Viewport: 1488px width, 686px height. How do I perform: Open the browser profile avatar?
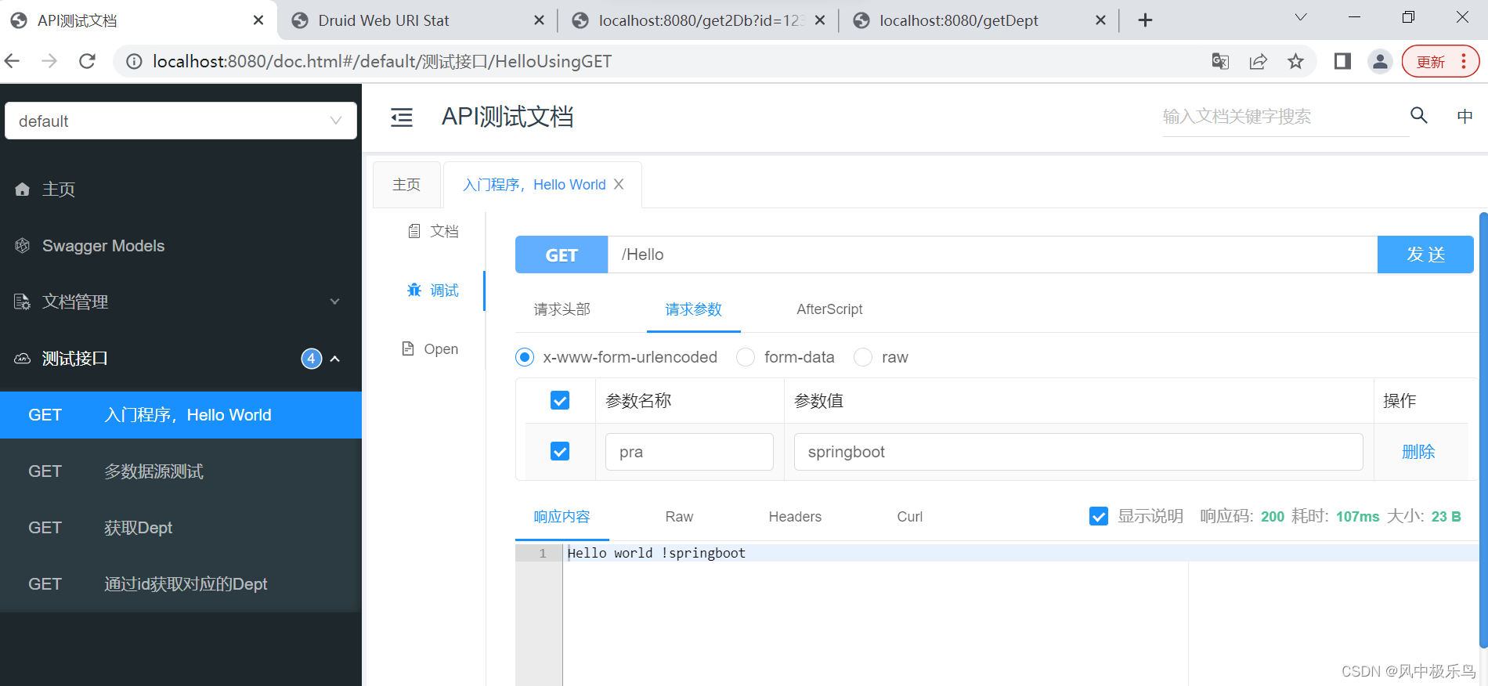(x=1380, y=61)
